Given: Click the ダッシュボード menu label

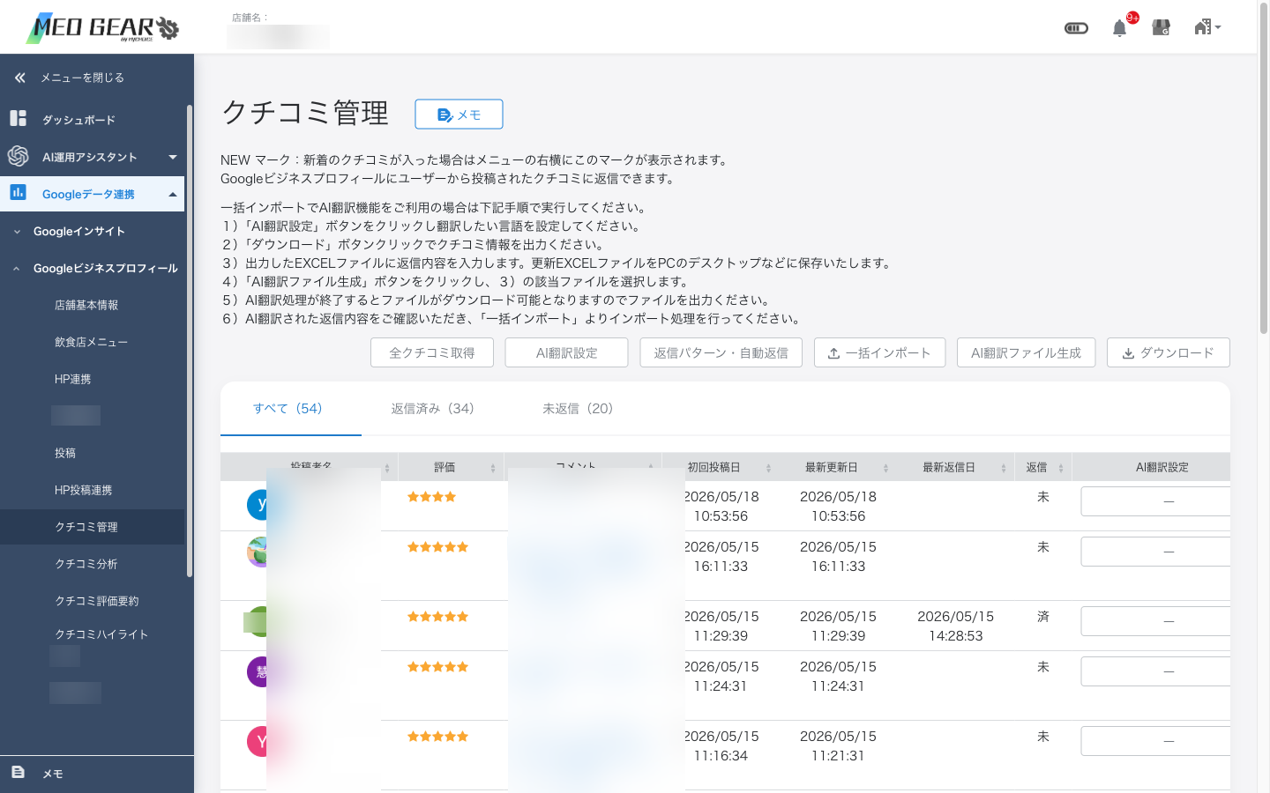Looking at the screenshot, I should [78, 120].
